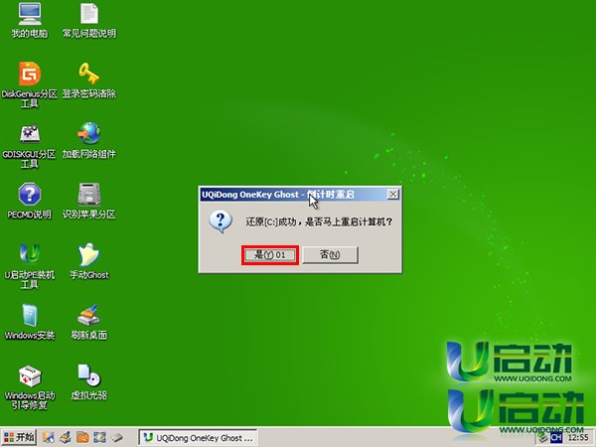596x447 pixels.
Task: Click 是(Y) to restart now
Action: 270,254
